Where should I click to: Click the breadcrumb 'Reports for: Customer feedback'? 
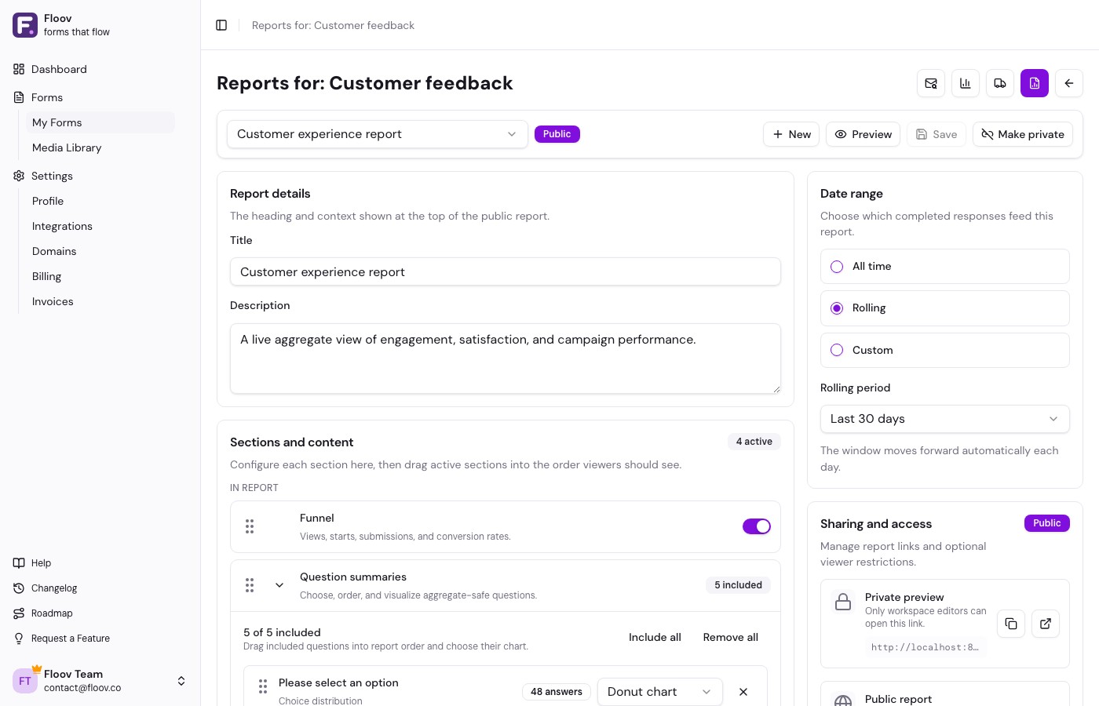(x=333, y=25)
